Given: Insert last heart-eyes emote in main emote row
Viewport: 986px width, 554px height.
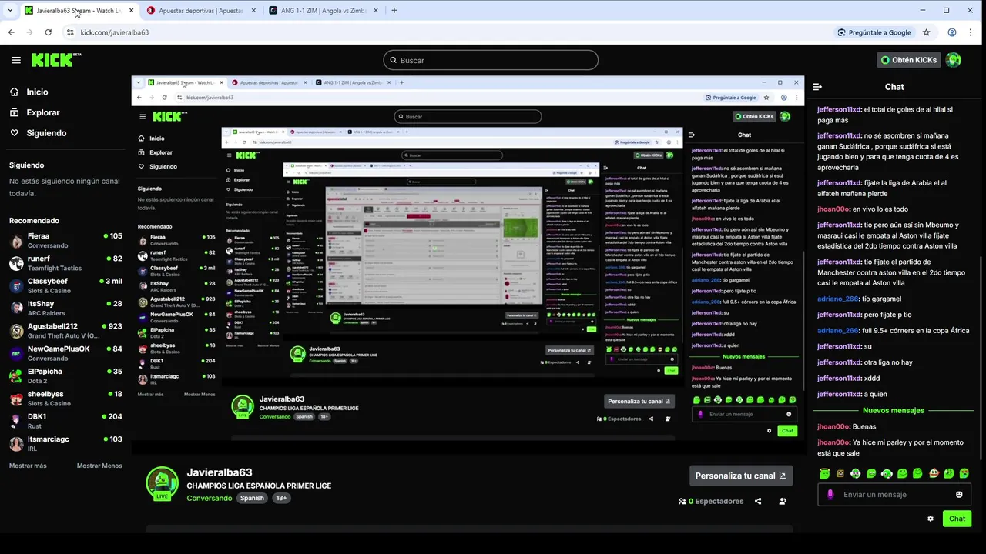Looking at the screenshot, I should pos(964,474).
